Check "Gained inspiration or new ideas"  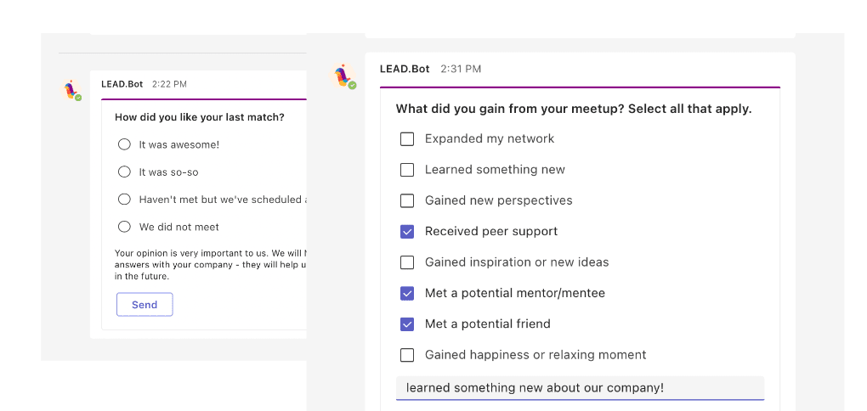[x=407, y=262]
